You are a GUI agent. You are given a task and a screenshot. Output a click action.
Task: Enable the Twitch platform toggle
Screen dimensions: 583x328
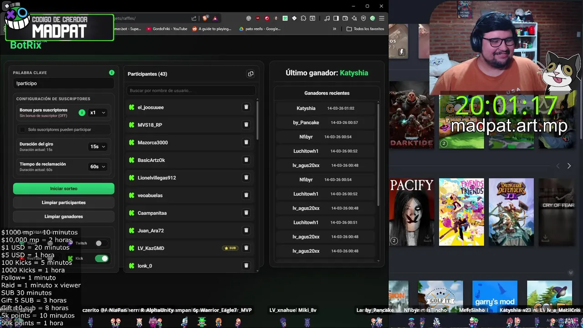click(x=102, y=243)
